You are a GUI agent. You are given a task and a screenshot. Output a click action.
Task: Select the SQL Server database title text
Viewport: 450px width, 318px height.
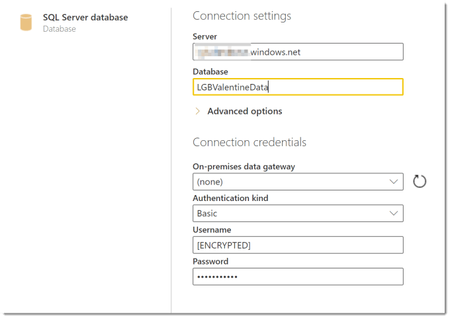tap(85, 17)
